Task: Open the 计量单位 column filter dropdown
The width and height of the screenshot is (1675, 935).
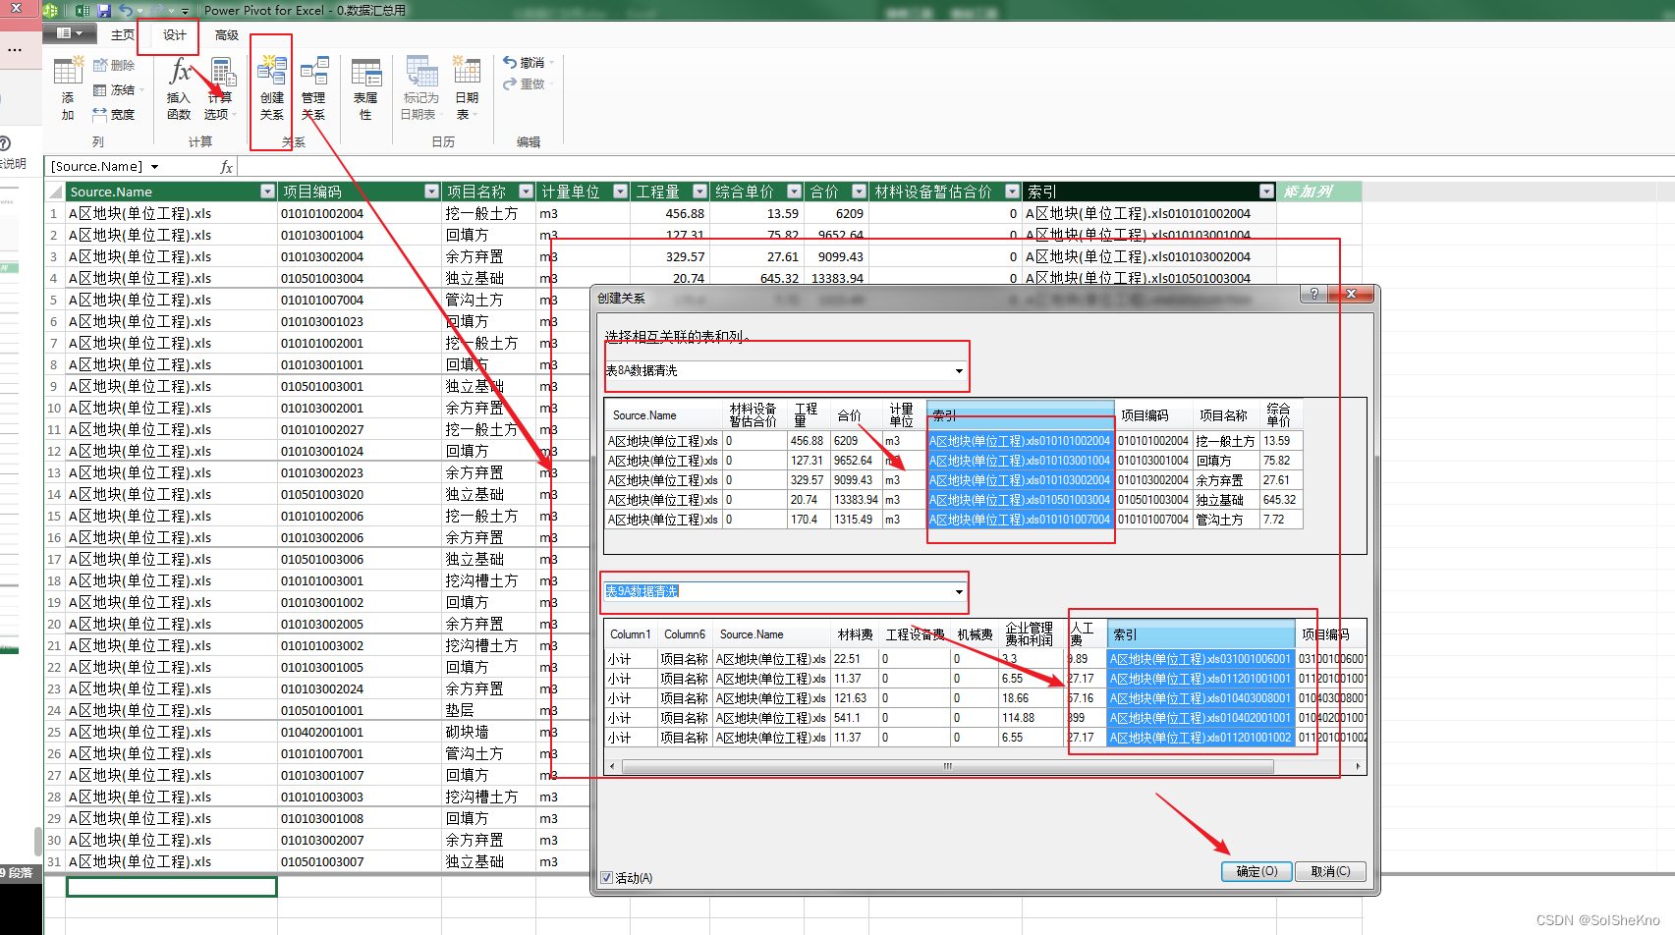Action: 620,192
